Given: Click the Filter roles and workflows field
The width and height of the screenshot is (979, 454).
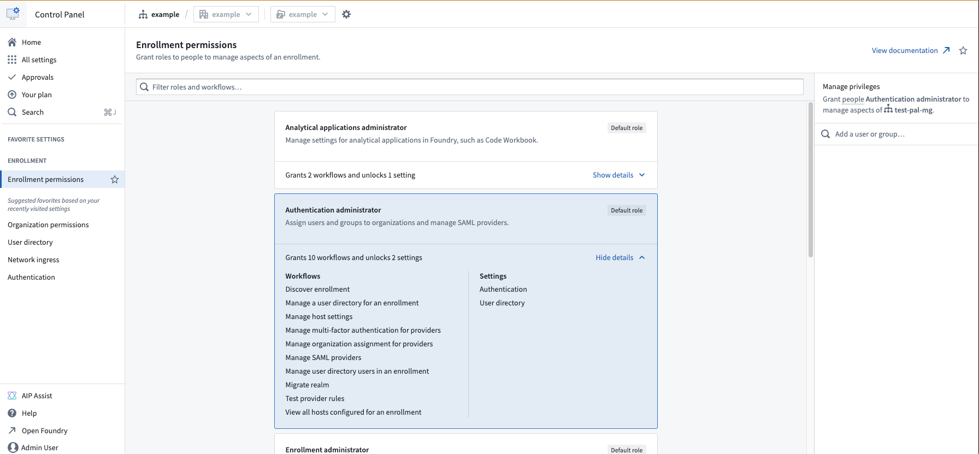Looking at the screenshot, I should 470,87.
